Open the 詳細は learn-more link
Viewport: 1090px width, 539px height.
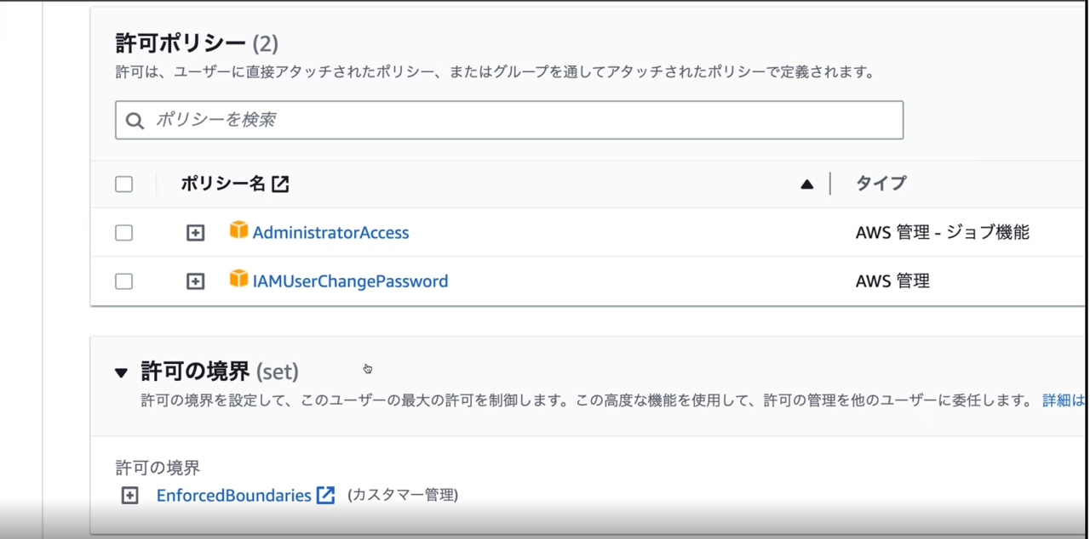[x=1064, y=400]
